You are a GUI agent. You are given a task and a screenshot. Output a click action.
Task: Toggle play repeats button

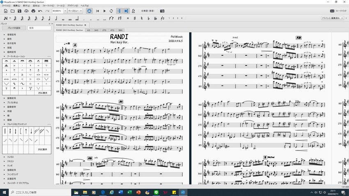(119, 11)
